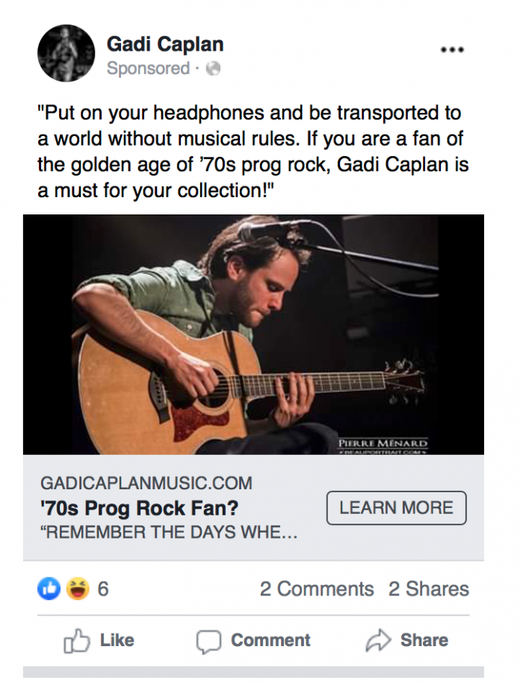Click the blue thumbs-up reaction icon
Viewport: 523px width, 685px height.
(49, 589)
